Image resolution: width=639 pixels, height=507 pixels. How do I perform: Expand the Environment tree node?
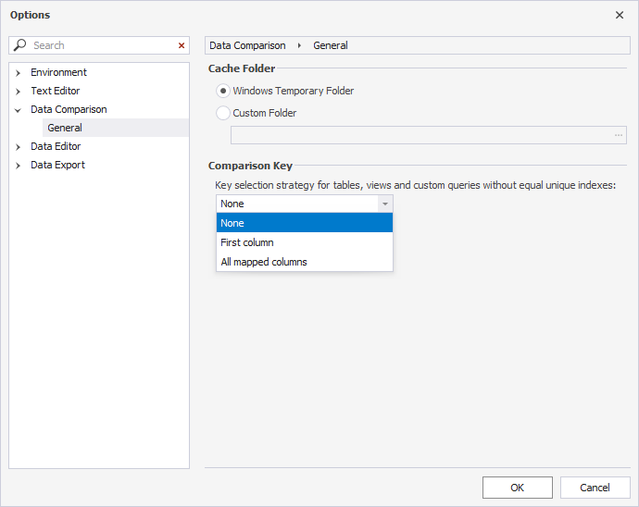pyautogui.click(x=18, y=73)
